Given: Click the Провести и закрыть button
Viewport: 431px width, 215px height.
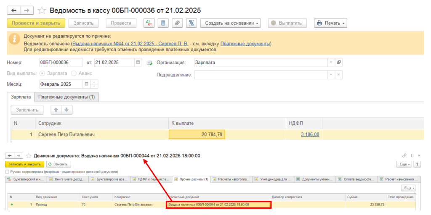Looking at the screenshot, I should (x=36, y=23).
